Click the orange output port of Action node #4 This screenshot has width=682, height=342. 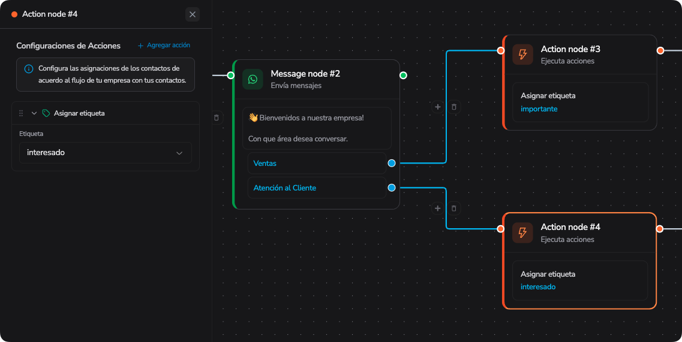[660, 229]
